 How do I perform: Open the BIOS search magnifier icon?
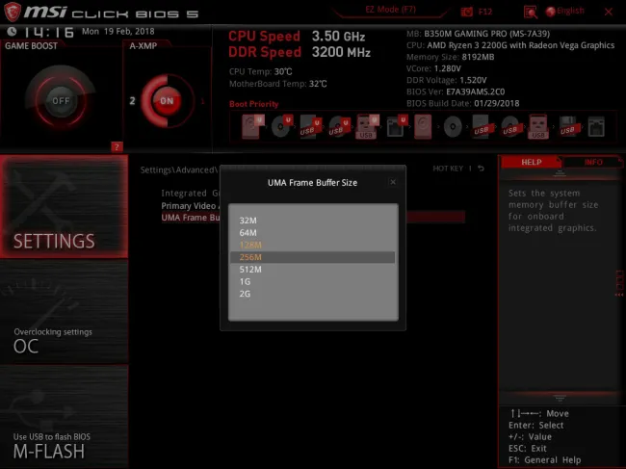[x=531, y=11]
